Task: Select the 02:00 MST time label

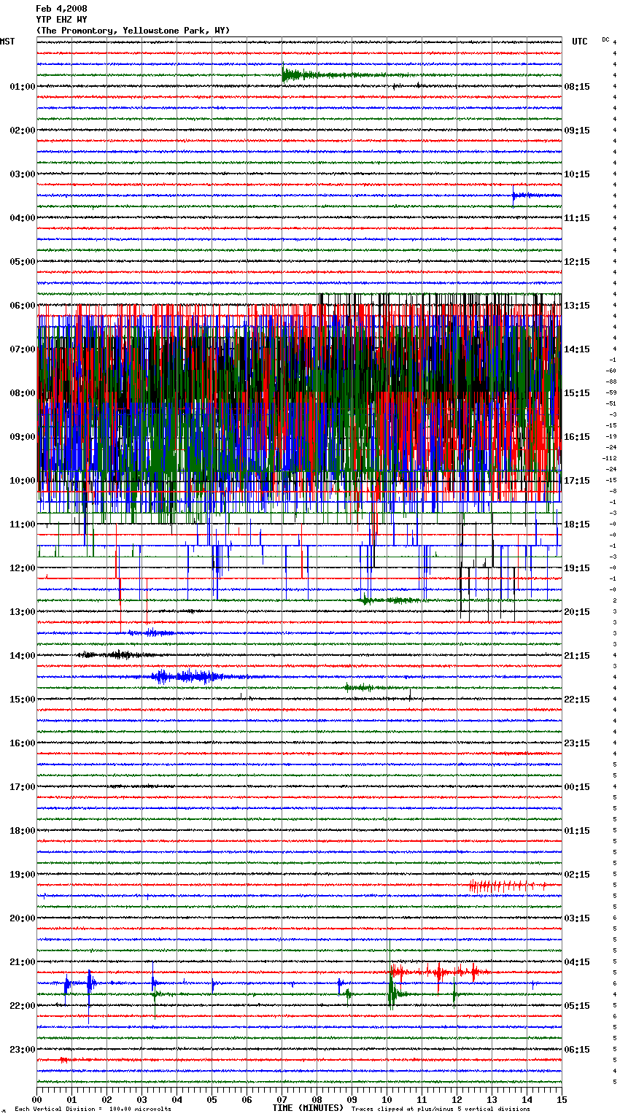Action: coord(23,131)
